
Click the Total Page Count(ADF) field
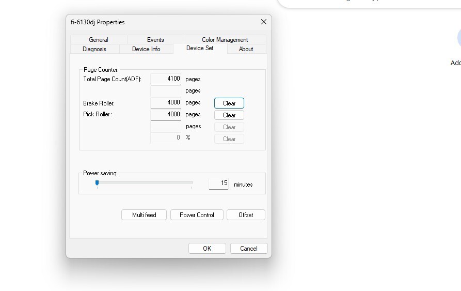pyautogui.click(x=166, y=79)
